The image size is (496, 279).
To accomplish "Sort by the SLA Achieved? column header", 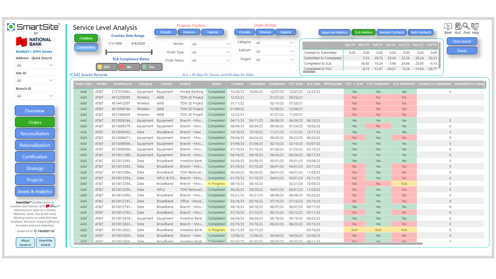I will coord(404,84).
